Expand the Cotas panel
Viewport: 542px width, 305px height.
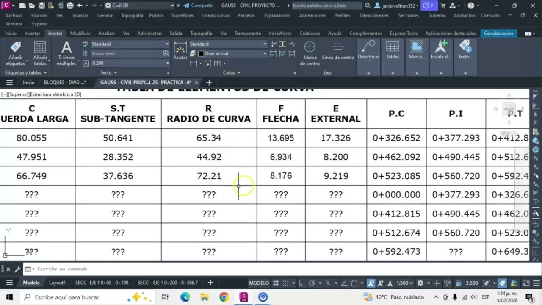coord(231,72)
